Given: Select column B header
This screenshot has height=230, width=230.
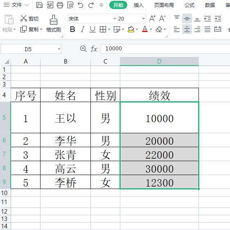Looking at the screenshot, I should pyautogui.click(x=65, y=61).
